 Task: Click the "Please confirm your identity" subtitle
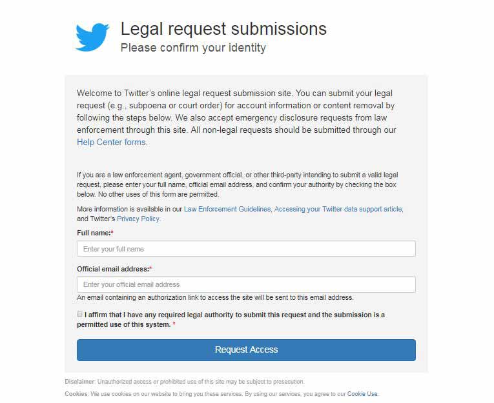coord(193,48)
